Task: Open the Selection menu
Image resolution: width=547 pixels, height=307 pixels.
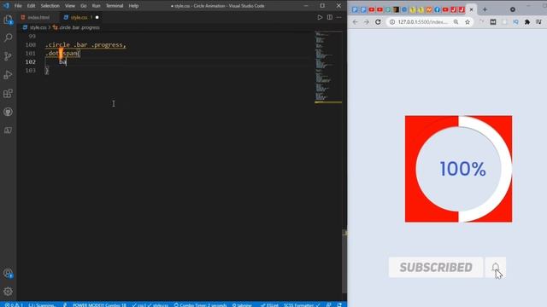Action: coord(50,6)
